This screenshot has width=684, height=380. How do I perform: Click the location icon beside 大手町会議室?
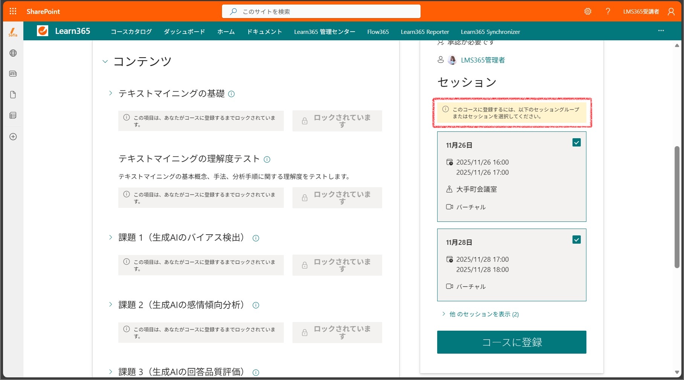click(449, 189)
